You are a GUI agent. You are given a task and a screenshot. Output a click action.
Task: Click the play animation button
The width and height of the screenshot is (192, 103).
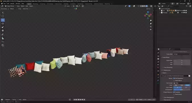[80, 100]
